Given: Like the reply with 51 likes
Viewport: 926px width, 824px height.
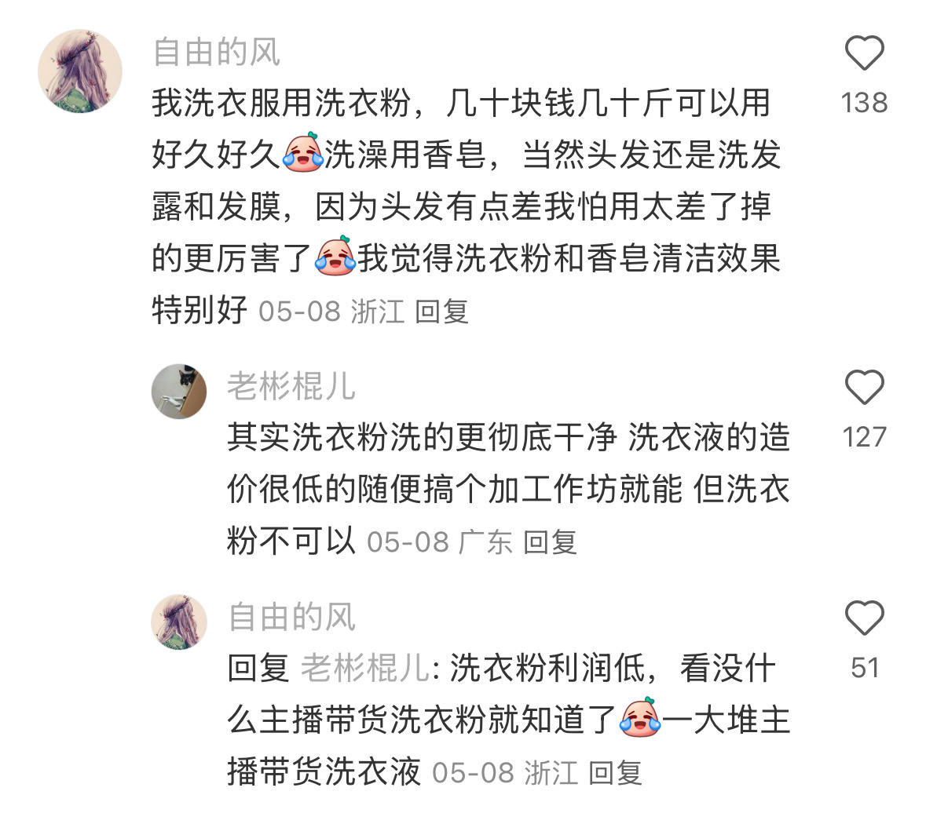Looking at the screenshot, I should tap(864, 618).
